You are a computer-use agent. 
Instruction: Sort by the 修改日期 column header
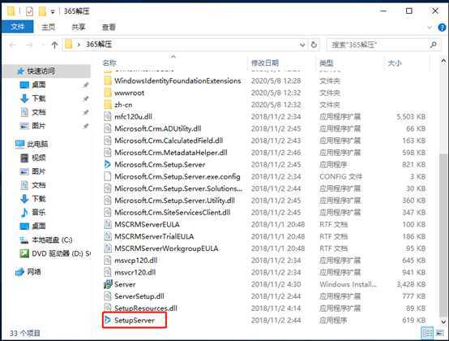point(264,63)
